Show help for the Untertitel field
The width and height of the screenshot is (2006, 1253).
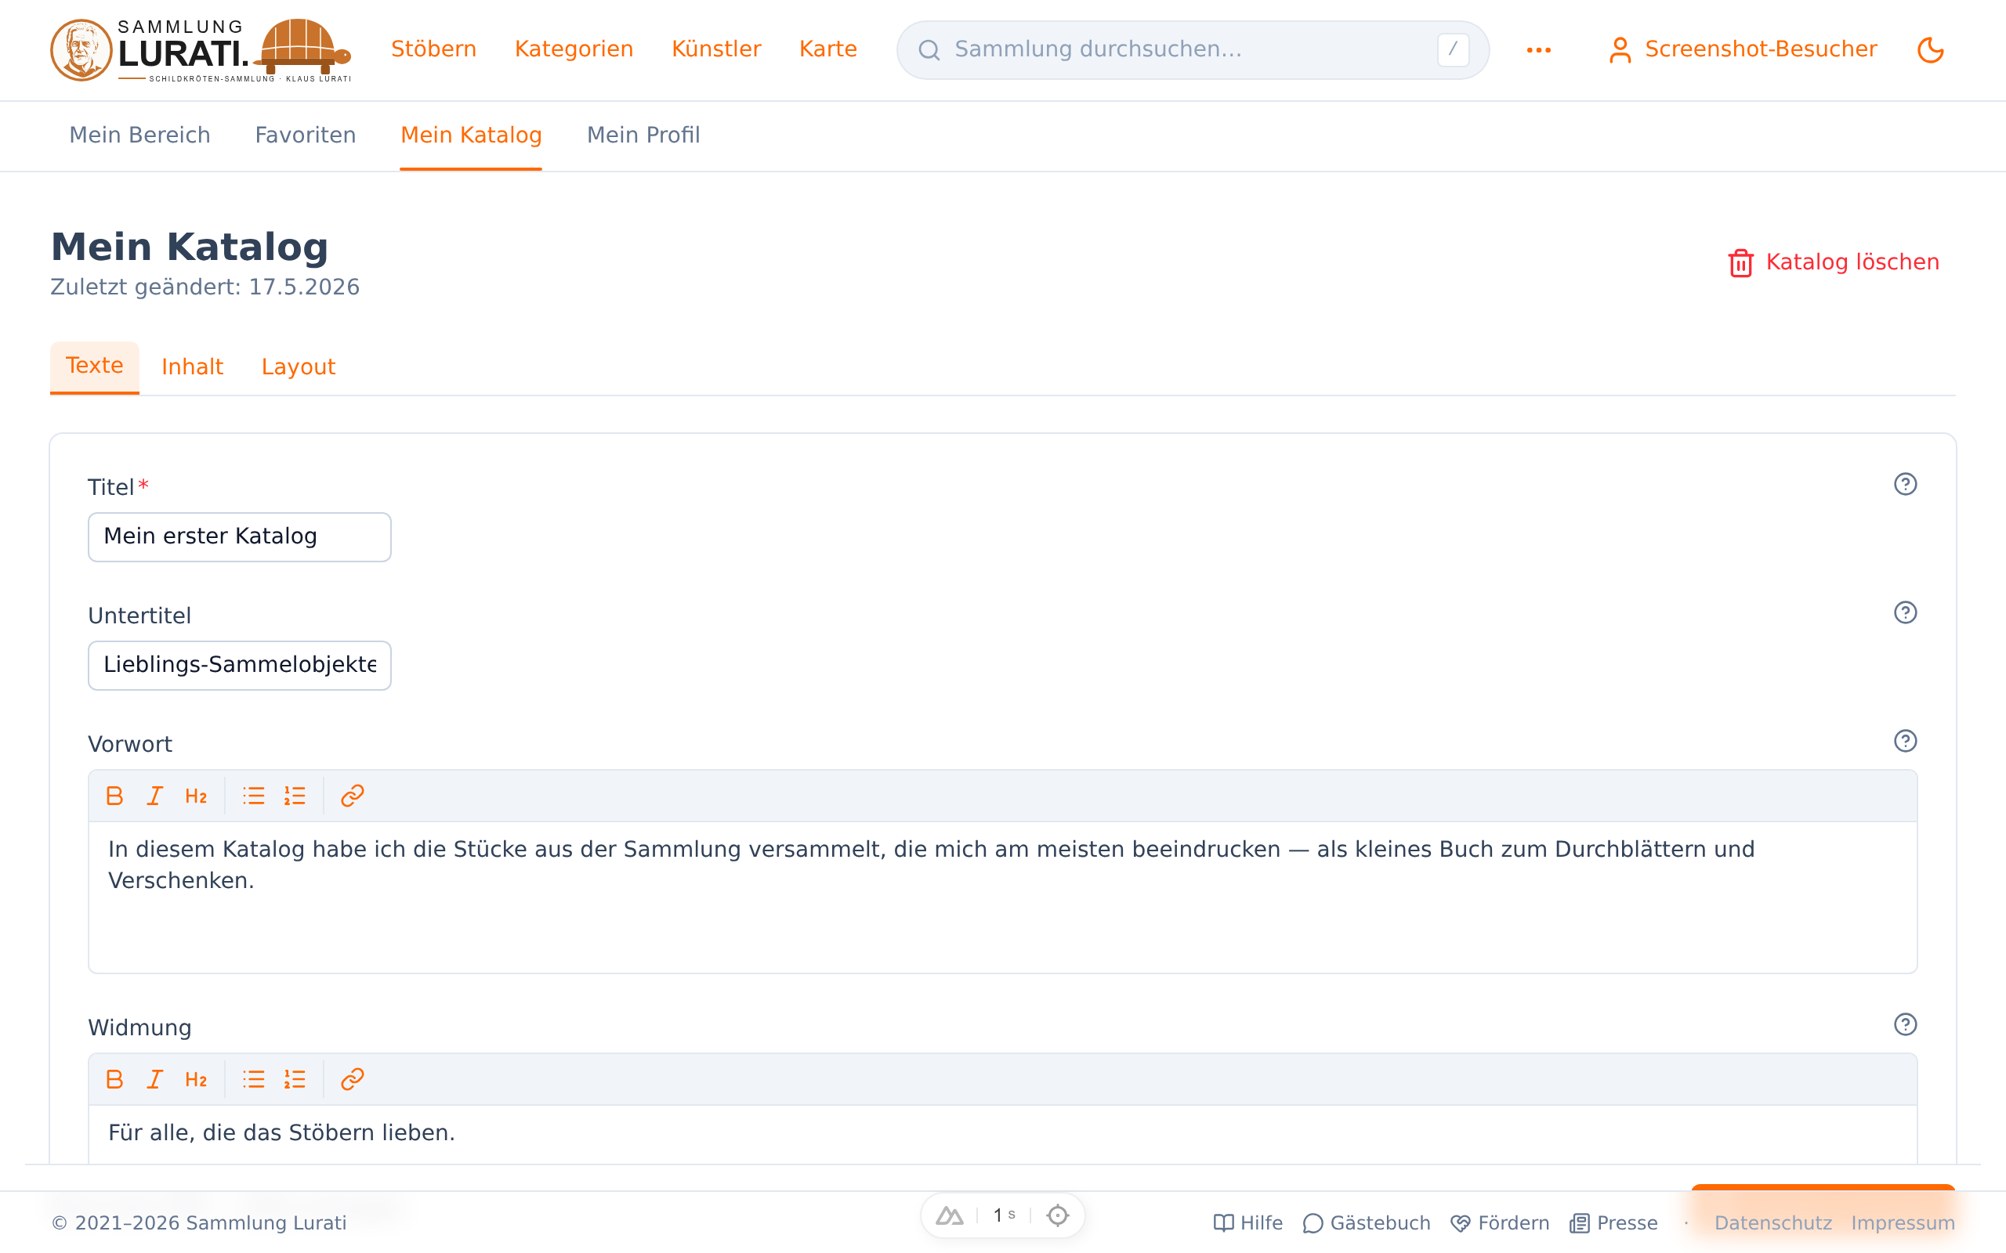point(1905,612)
